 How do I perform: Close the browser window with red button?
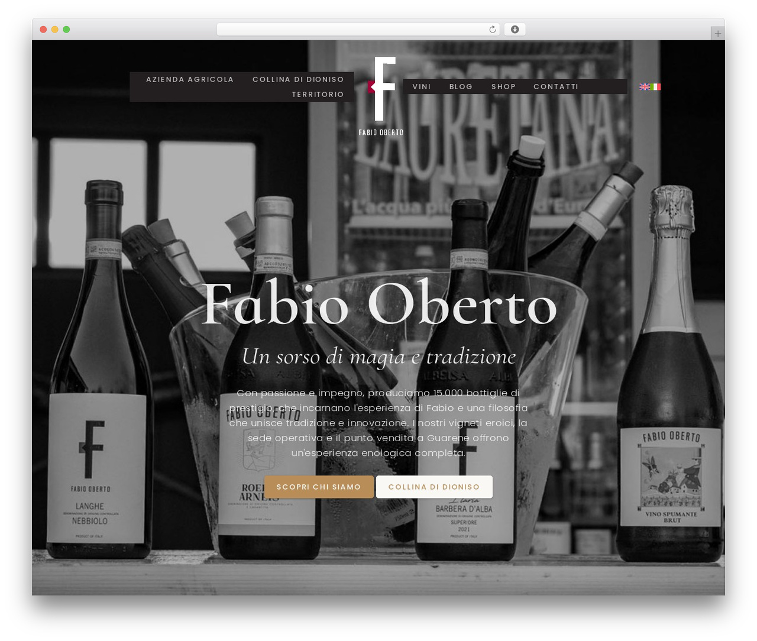[x=43, y=30]
